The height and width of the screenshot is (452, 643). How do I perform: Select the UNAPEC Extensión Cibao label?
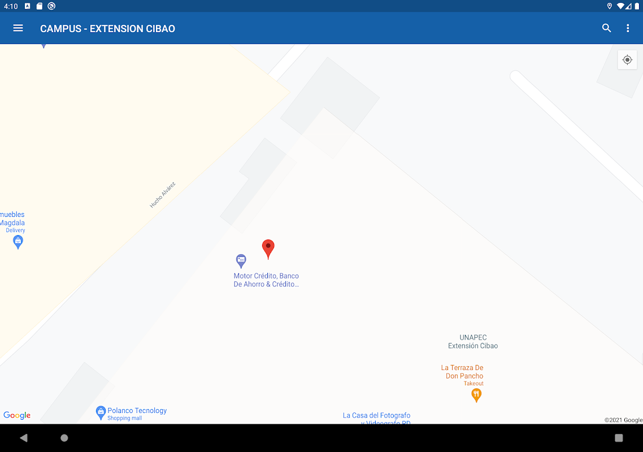[473, 342]
